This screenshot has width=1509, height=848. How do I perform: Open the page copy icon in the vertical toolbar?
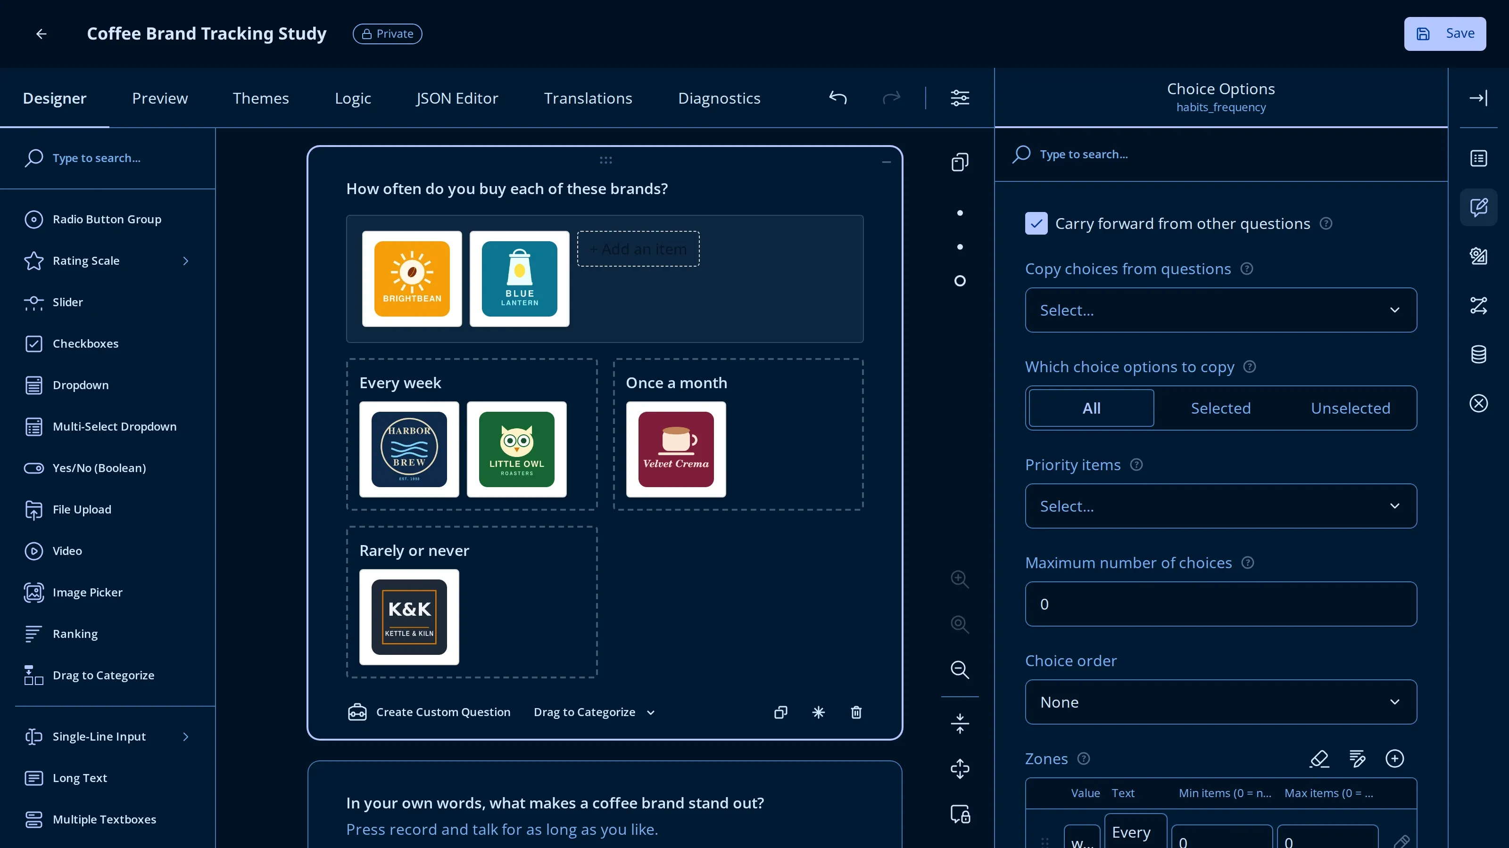[x=960, y=162]
